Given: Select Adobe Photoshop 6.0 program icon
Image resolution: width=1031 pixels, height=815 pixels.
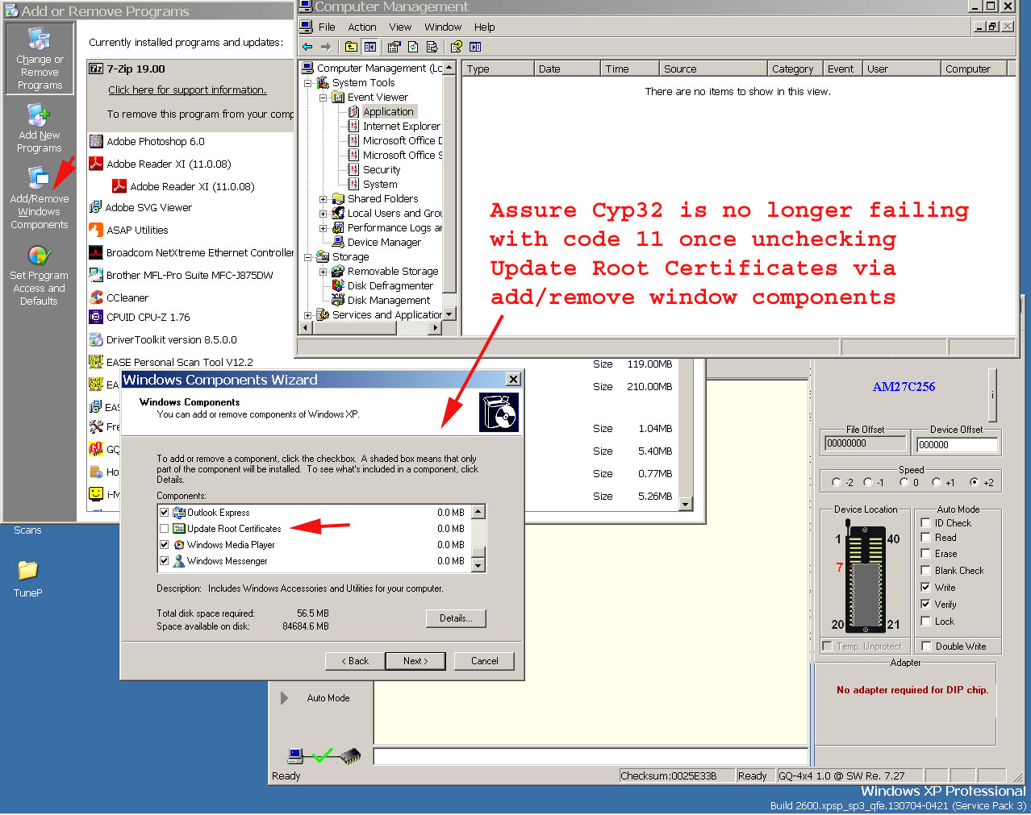Looking at the screenshot, I should [x=96, y=141].
